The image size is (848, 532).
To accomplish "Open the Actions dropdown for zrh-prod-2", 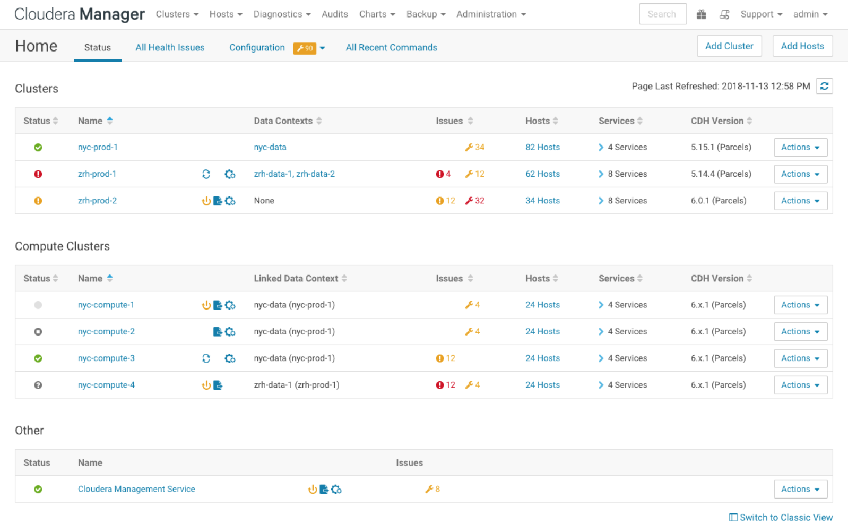I will tap(800, 201).
